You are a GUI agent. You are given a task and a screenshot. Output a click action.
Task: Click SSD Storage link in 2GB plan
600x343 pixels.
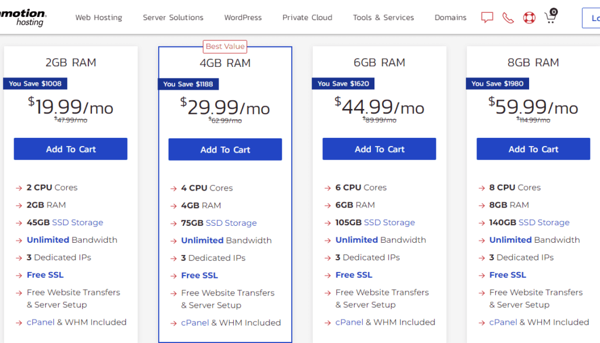click(77, 222)
